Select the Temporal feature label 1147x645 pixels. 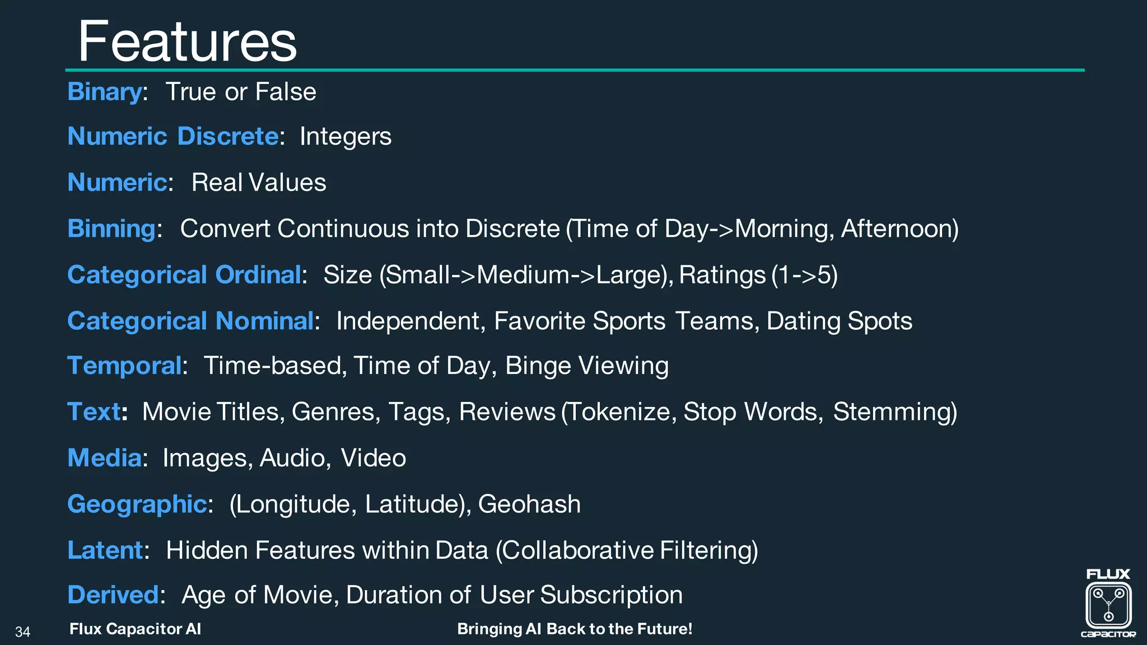124,366
